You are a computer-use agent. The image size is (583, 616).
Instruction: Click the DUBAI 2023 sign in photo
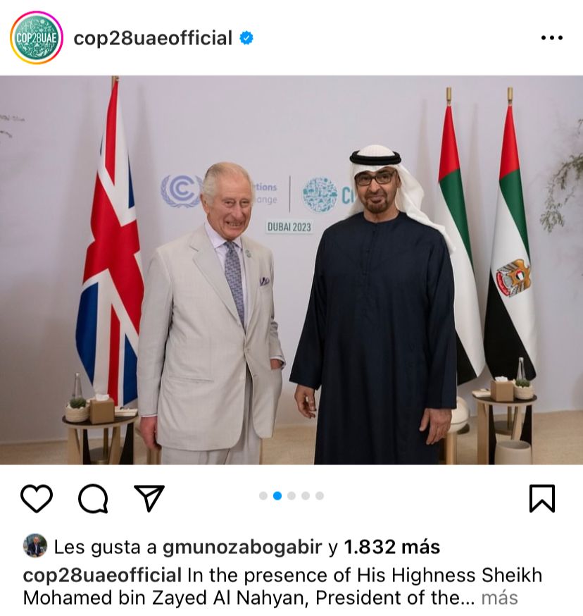click(x=289, y=227)
